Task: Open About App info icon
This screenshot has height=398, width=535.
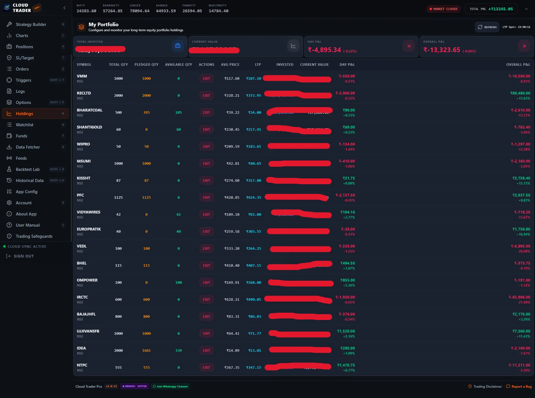Action: click(9, 214)
